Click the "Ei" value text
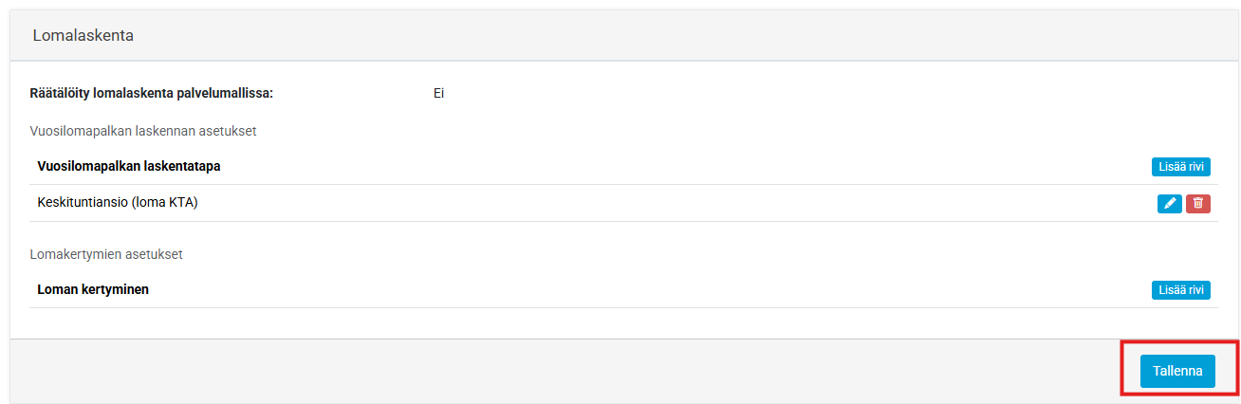This screenshot has height=404, width=1241. click(438, 94)
